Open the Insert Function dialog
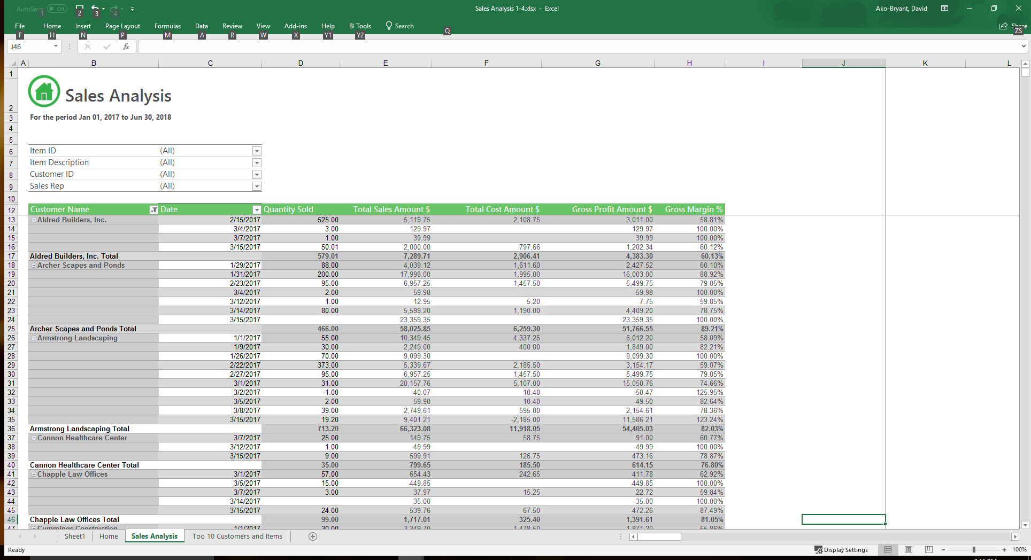Image resolution: width=1031 pixels, height=560 pixels. [x=126, y=46]
